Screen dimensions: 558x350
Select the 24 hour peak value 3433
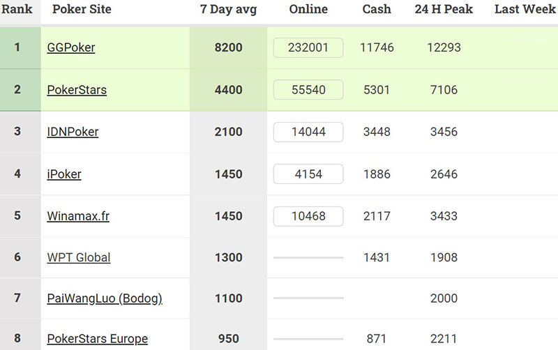click(444, 216)
